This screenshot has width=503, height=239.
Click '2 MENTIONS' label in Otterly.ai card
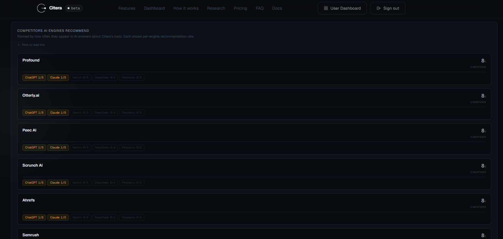478,102
